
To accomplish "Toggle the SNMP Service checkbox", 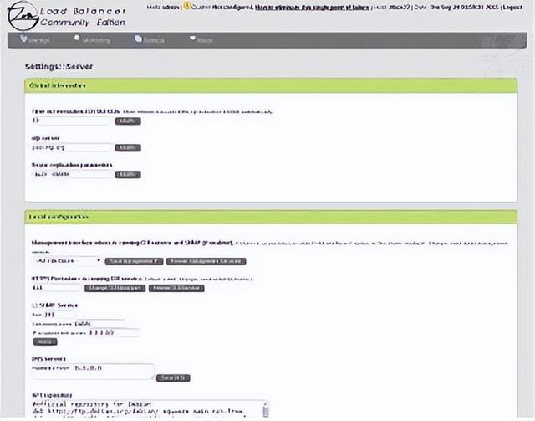I will (33, 305).
